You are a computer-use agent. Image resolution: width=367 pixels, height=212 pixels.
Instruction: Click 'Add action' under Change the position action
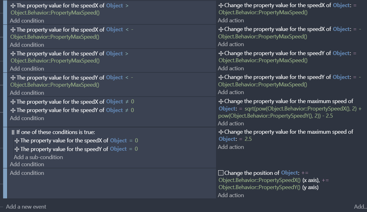[x=231, y=195]
